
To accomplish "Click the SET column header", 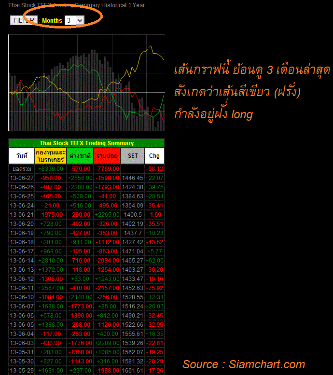I will tap(133, 156).
